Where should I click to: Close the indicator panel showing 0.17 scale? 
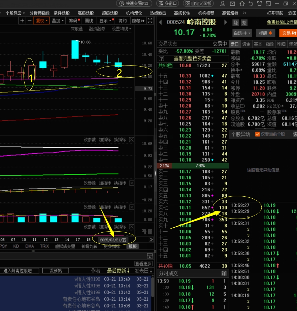pyautogui.click(x=132, y=183)
